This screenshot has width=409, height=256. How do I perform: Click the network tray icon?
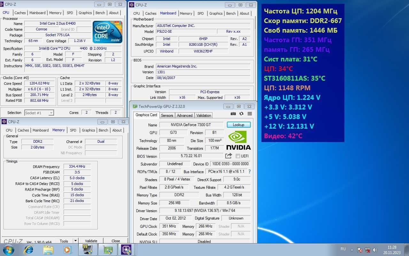tap(367, 250)
